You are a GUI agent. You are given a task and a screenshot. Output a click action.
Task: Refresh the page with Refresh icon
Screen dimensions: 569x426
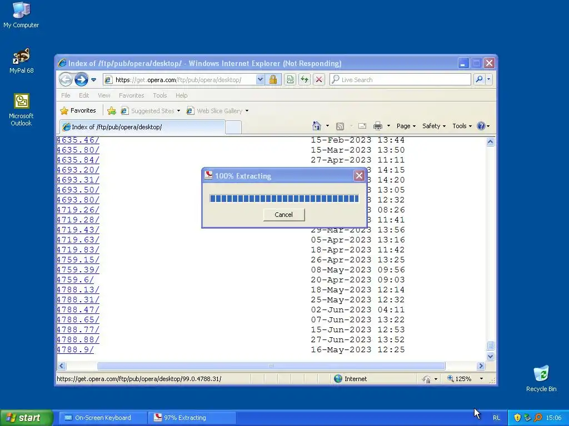[x=305, y=79]
